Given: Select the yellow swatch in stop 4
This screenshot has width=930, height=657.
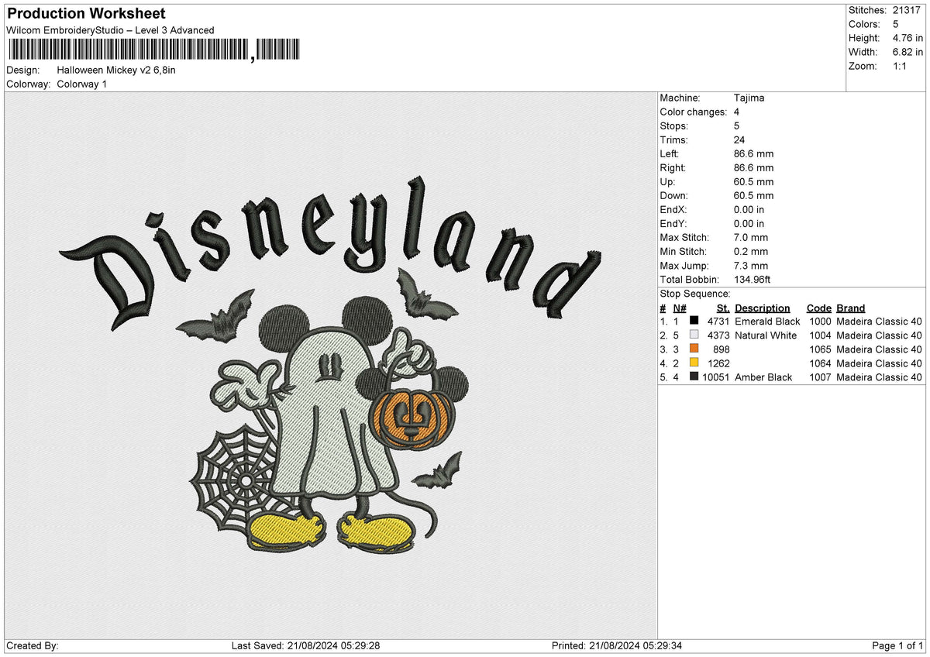Looking at the screenshot, I should point(694,363).
